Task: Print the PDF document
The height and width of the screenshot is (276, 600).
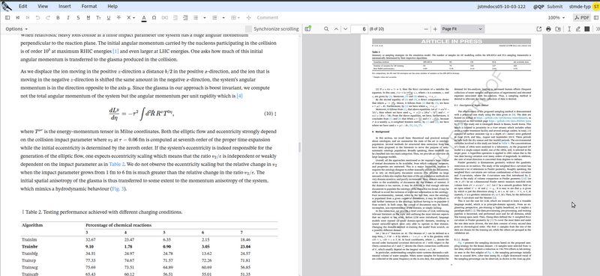Action: (548, 29)
